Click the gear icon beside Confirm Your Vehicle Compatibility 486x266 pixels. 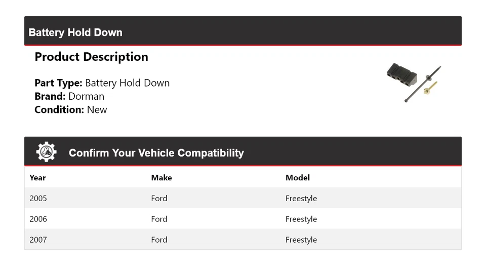click(46, 152)
